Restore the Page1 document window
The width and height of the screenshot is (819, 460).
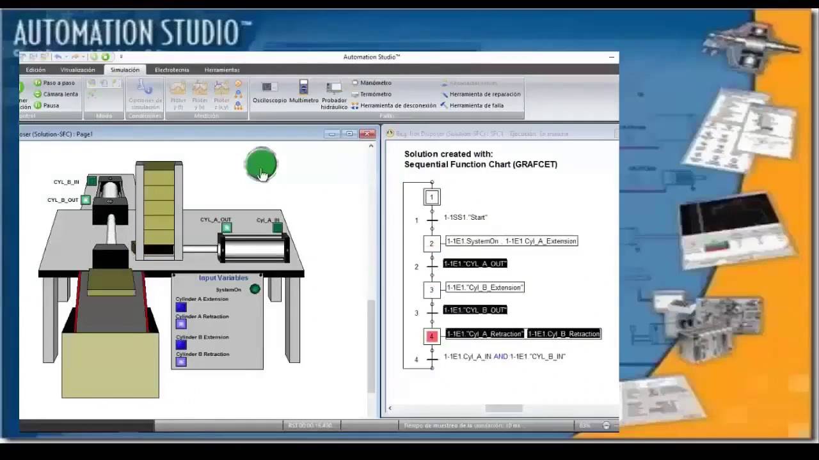(349, 134)
